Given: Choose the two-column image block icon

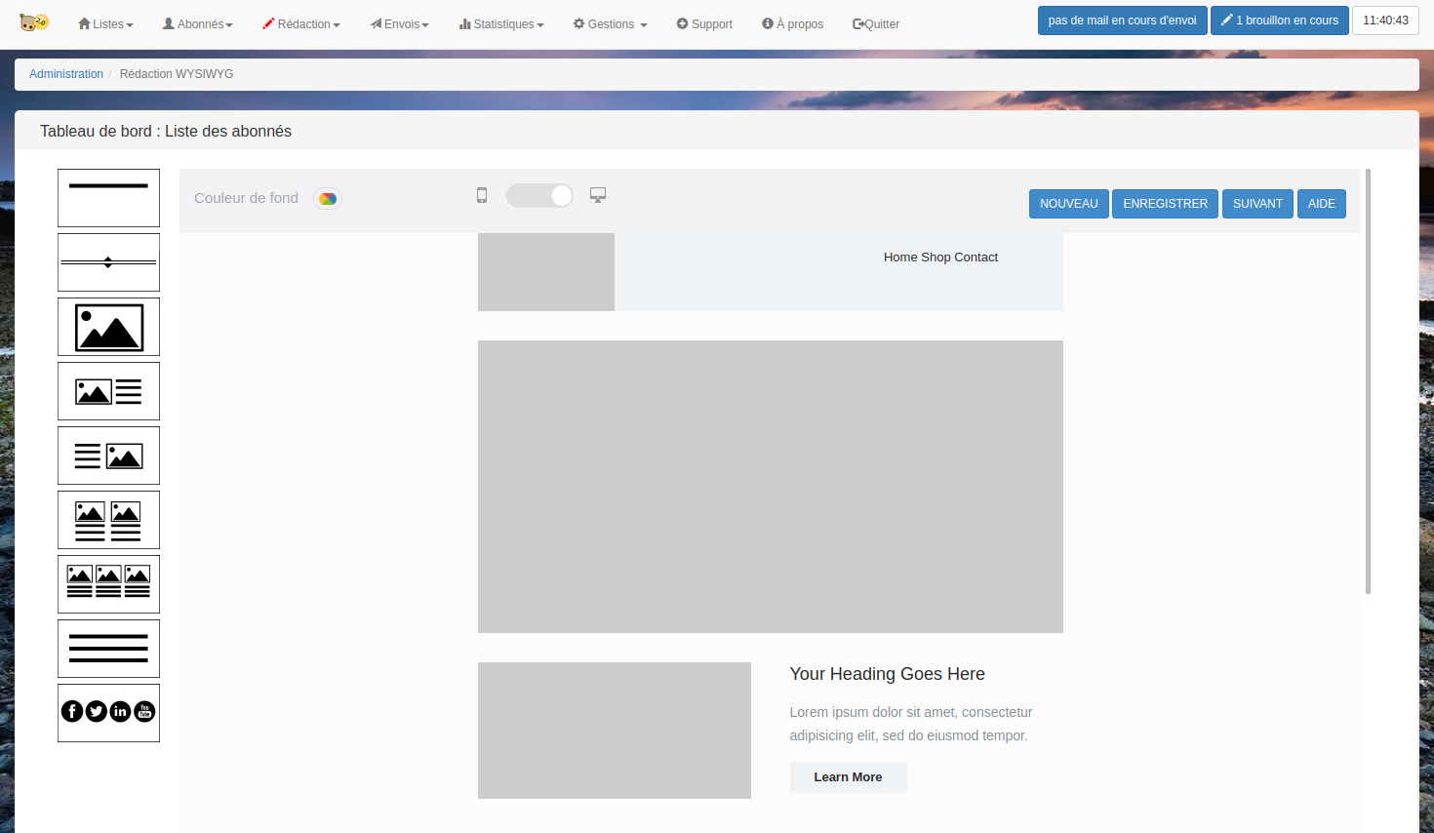Looking at the screenshot, I should pyautogui.click(x=108, y=520).
